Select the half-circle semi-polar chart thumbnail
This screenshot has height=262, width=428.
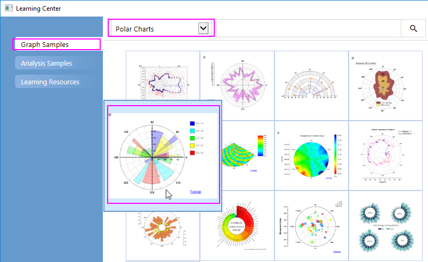pyautogui.click(x=311, y=85)
